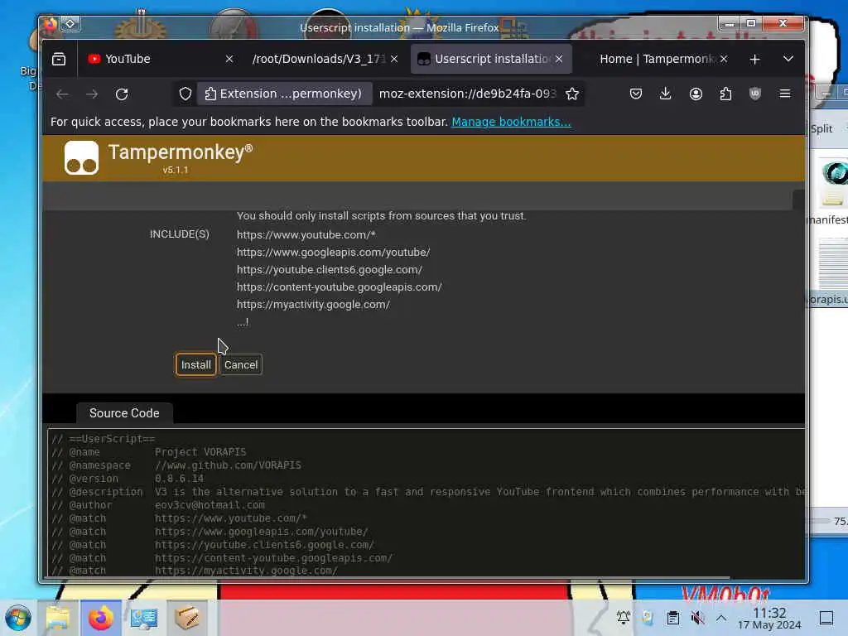Click the @name Project VORAPIS source line
Screen dimensions: 848x636
tap(149, 452)
